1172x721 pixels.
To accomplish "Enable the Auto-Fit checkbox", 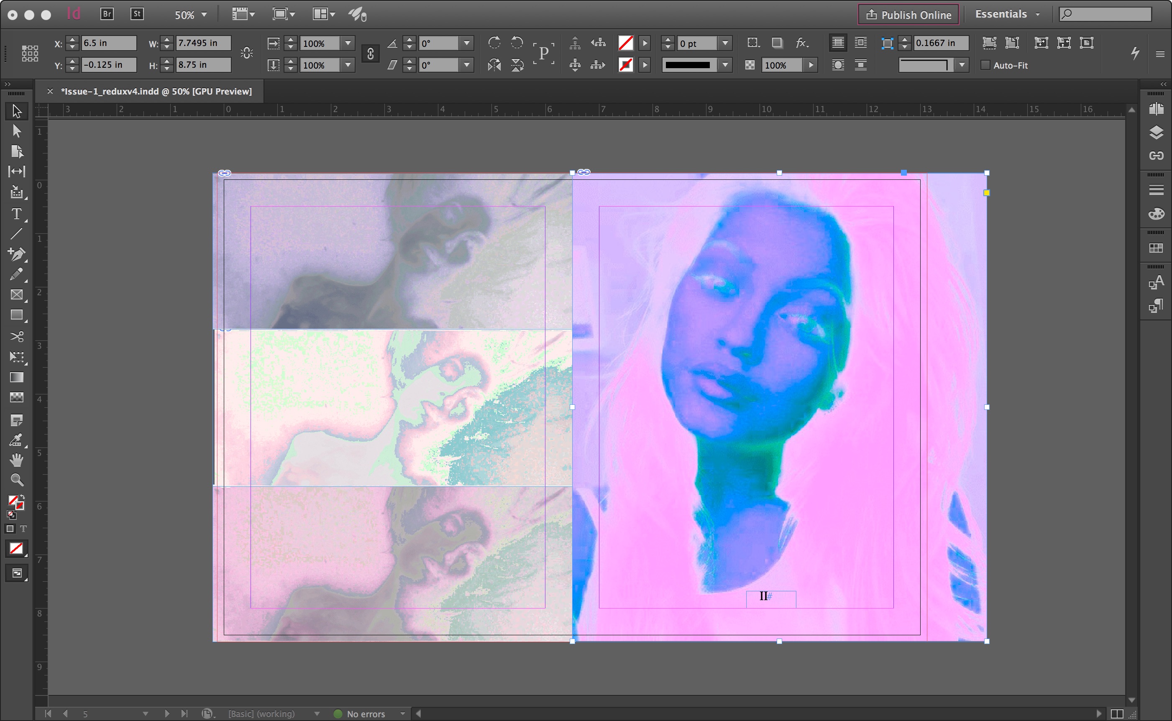I will 985,65.
